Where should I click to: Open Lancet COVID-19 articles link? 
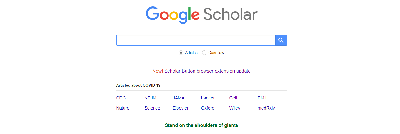click(x=208, y=98)
